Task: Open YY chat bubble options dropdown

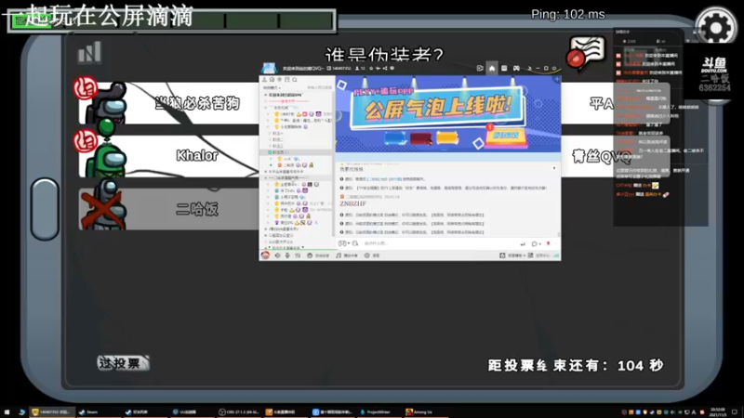Action: (536, 244)
